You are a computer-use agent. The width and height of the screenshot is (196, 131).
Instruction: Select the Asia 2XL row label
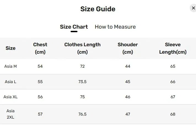tap(10, 114)
